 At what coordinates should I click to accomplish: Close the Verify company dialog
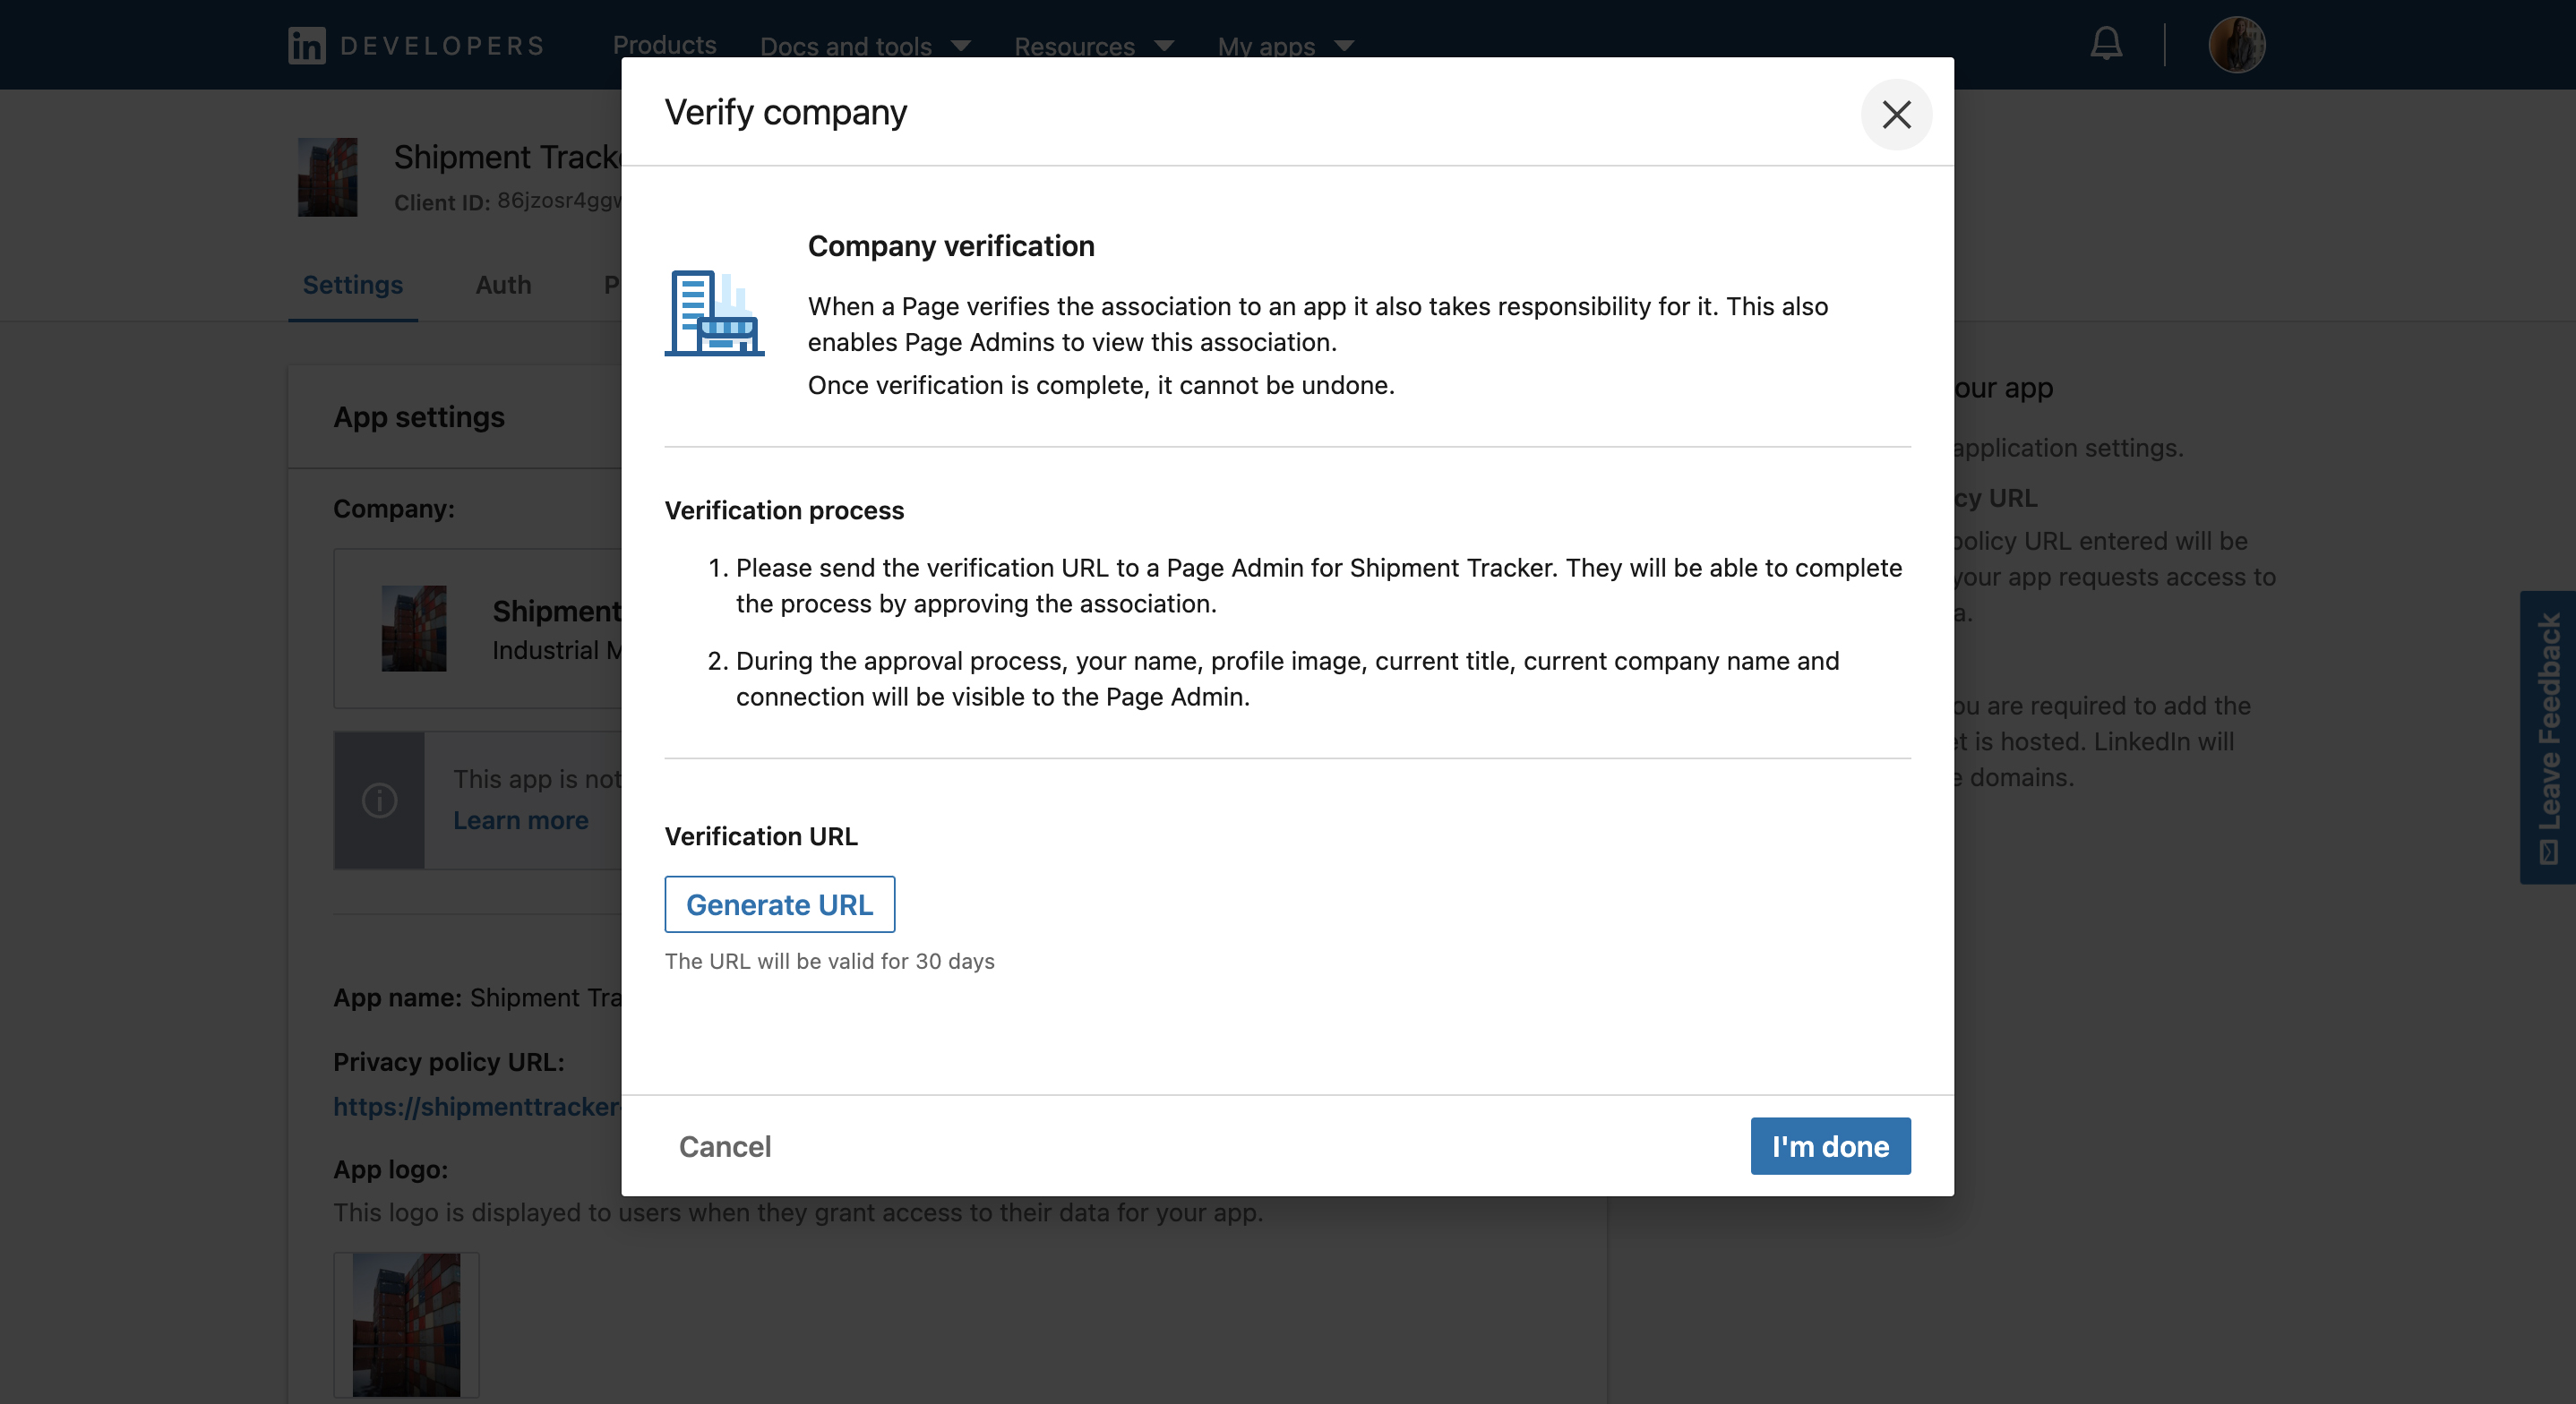[1897, 114]
